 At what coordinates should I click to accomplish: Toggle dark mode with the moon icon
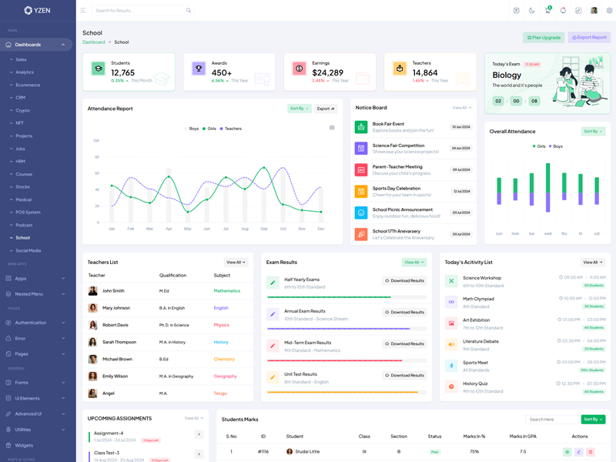click(532, 11)
